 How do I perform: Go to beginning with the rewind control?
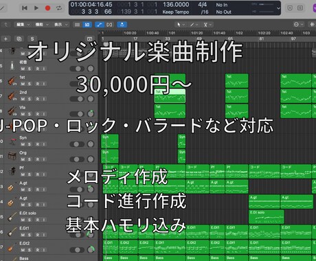pos(25,8)
